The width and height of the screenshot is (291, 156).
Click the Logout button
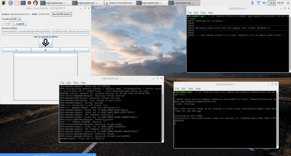[20, 24]
